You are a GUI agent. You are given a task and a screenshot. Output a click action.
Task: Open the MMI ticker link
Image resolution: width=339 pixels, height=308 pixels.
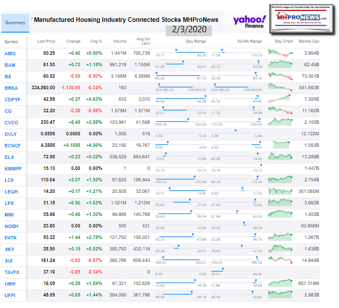9,215
